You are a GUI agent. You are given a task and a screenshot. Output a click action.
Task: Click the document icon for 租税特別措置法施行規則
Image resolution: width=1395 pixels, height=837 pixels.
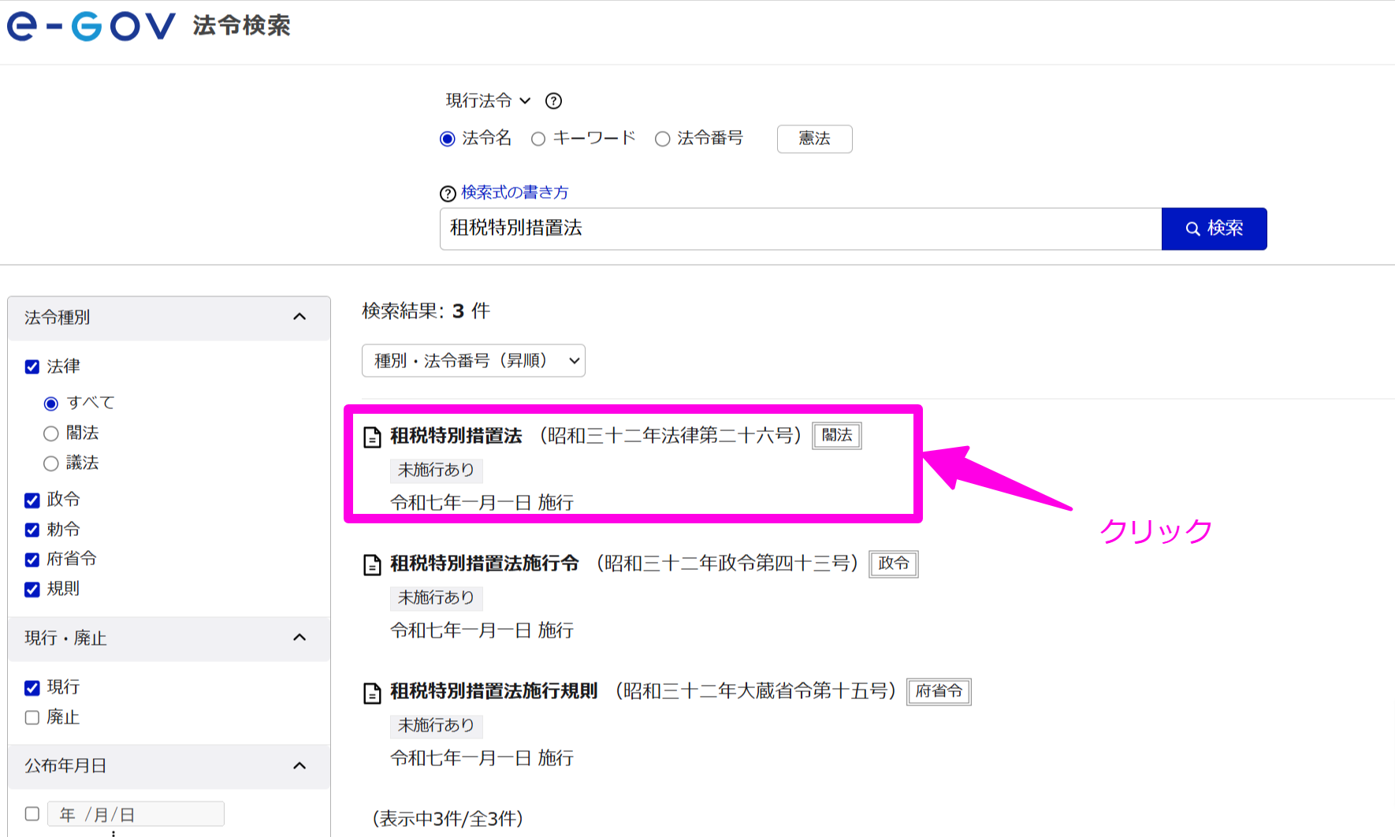pyautogui.click(x=372, y=693)
